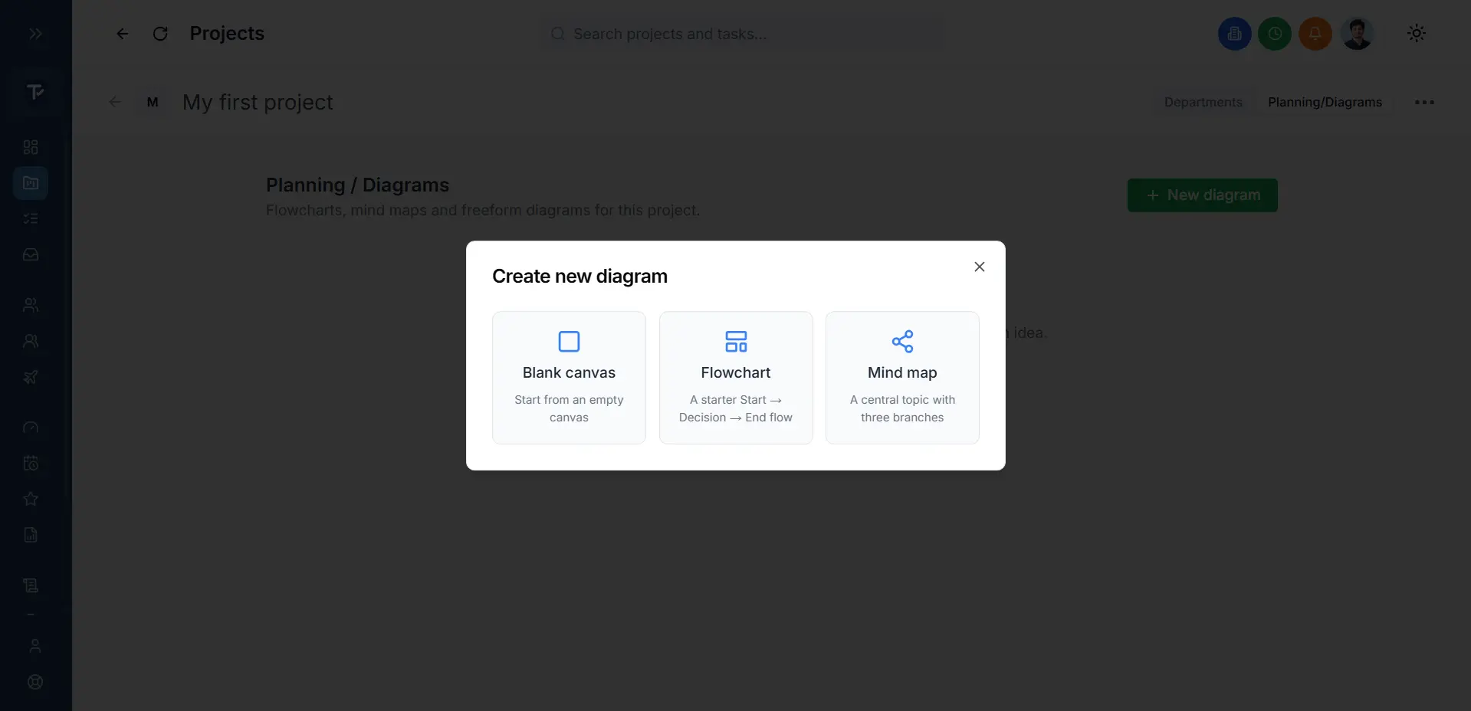
Task: Switch to Departments tab
Action: coord(1203,102)
